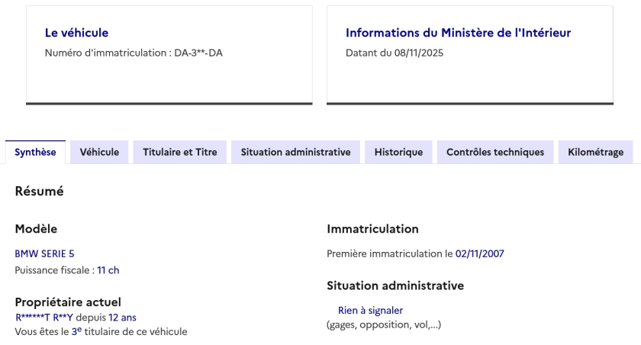
Task: Click the Le véhicule card title
Action: [76, 33]
